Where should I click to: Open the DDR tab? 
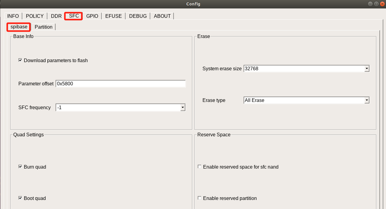56,16
